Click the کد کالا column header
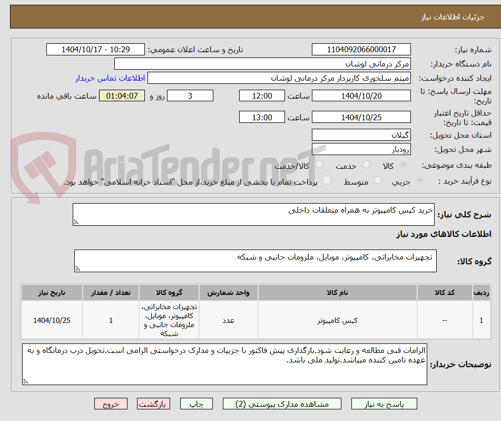This screenshot has height=421, width=501. (x=445, y=293)
